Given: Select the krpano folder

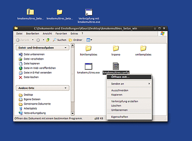Looking at the screenshot, I should [116, 51].
